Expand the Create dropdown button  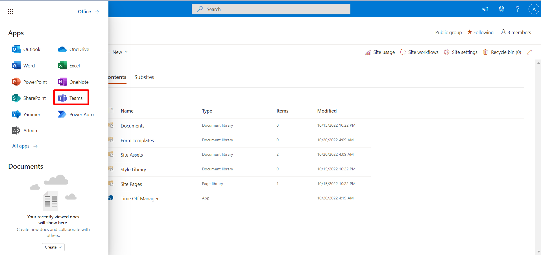[53, 247]
